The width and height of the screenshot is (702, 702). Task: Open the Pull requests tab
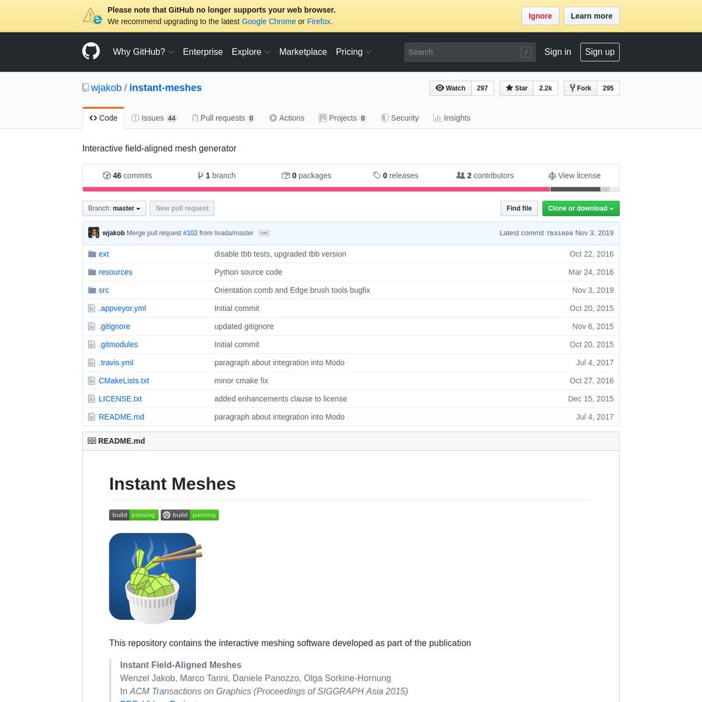pos(223,118)
